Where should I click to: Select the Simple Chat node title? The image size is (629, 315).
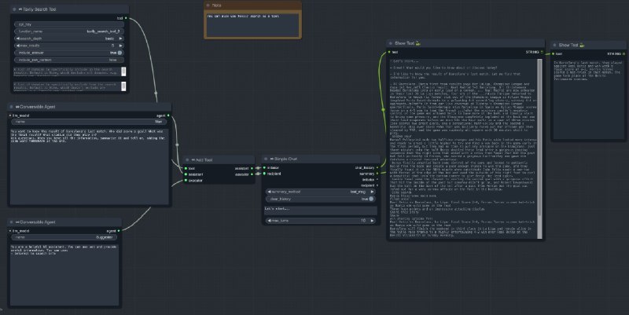tap(285, 159)
